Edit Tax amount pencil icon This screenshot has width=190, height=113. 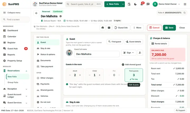point(178,79)
